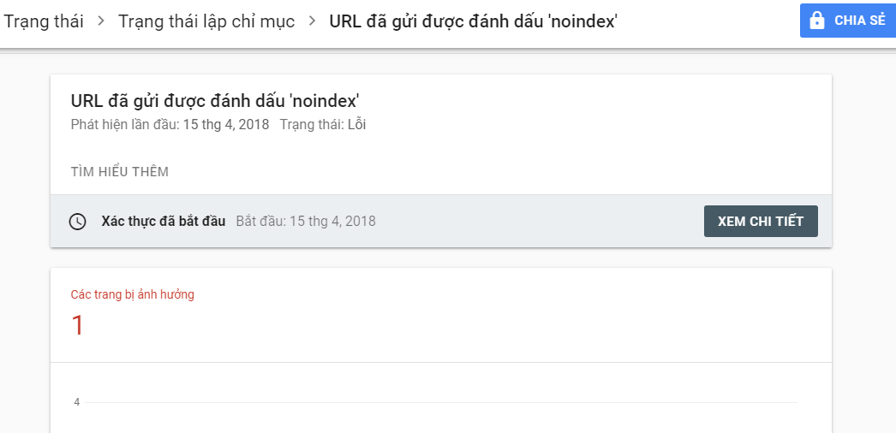Click the Bắt đầu: 15 thg 4, 2018 date
Image resolution: width=896 pixels, height=433 pixels.
[x=306, y=222]
